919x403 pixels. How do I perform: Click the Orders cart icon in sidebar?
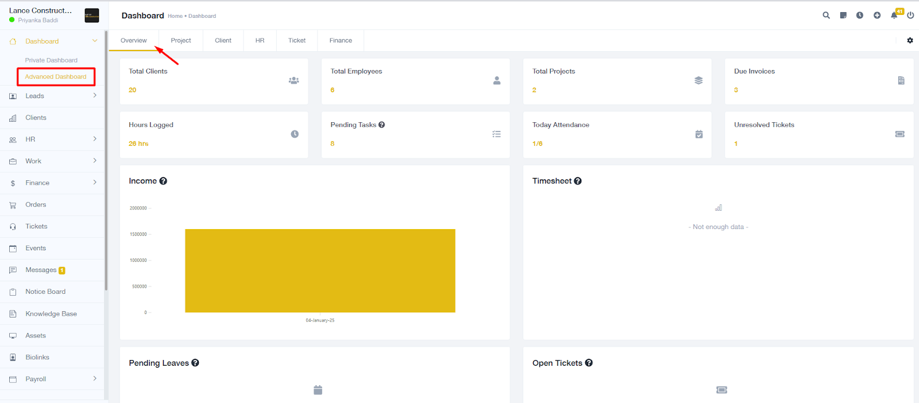(13, 205)
